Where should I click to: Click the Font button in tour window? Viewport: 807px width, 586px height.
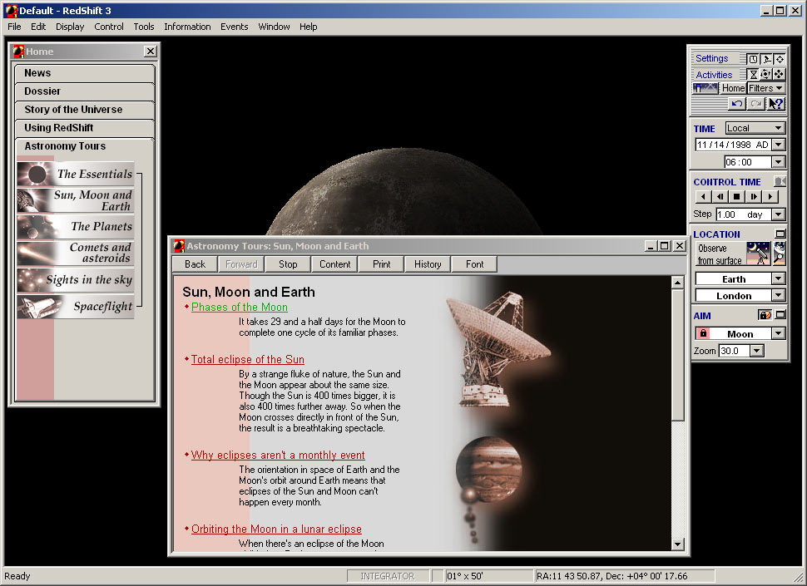click(474, 264)
